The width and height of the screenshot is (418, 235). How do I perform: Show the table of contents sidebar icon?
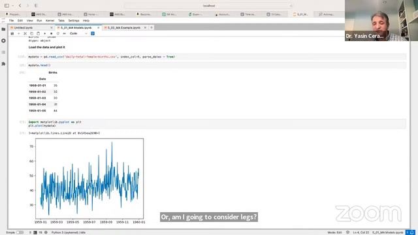point(3,52)
